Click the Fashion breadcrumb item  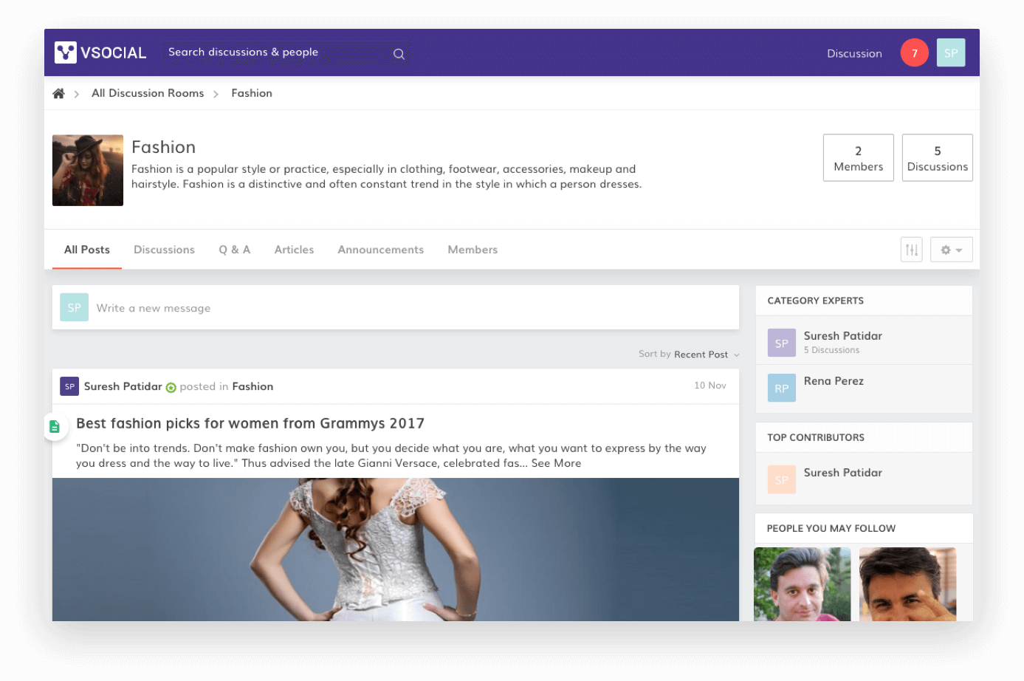(x=252, y=93)
